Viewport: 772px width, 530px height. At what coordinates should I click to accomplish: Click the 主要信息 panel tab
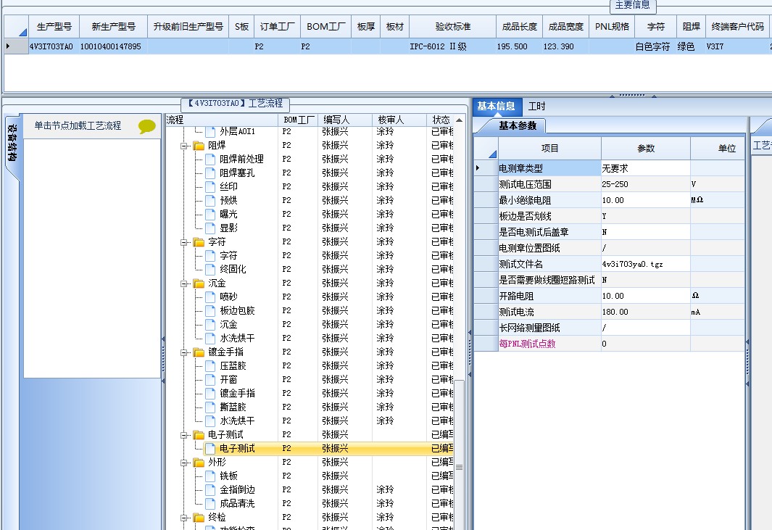click(633, 5)
